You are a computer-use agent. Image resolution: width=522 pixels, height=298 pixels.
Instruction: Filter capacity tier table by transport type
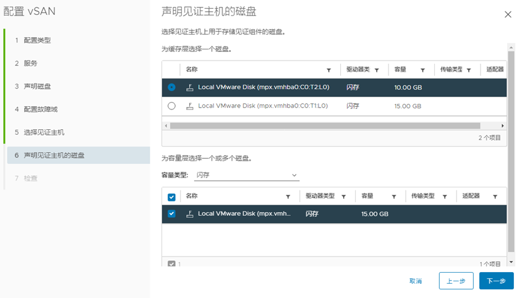(x=445, y=197)
